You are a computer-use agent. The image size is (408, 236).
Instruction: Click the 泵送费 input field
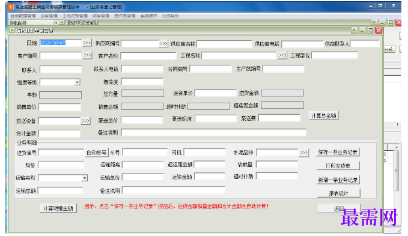[x=279, y=118]
